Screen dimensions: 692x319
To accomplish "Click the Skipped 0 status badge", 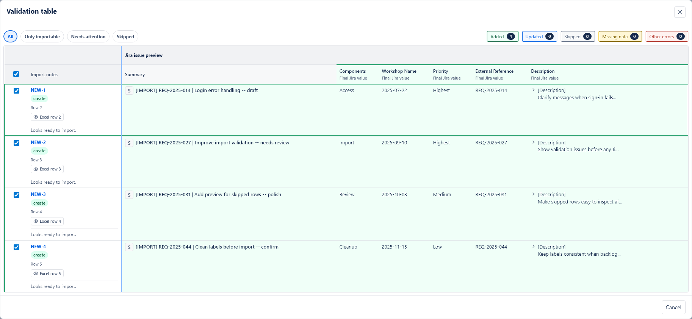I will 578,36.
